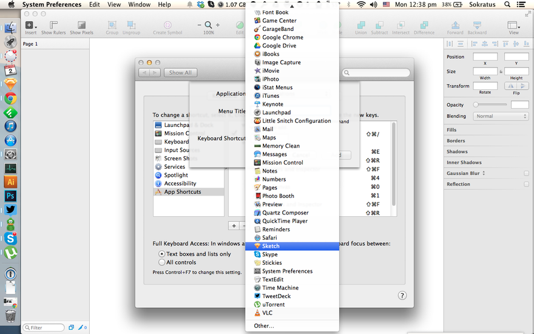Screen dimensions: 534x334
Task: Enable the Reflection checkbox
Action: tap(526, 184)
